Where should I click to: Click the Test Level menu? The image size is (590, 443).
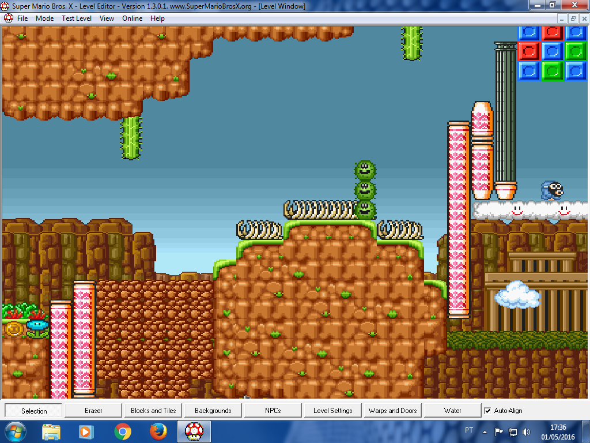tap(77, 18)
